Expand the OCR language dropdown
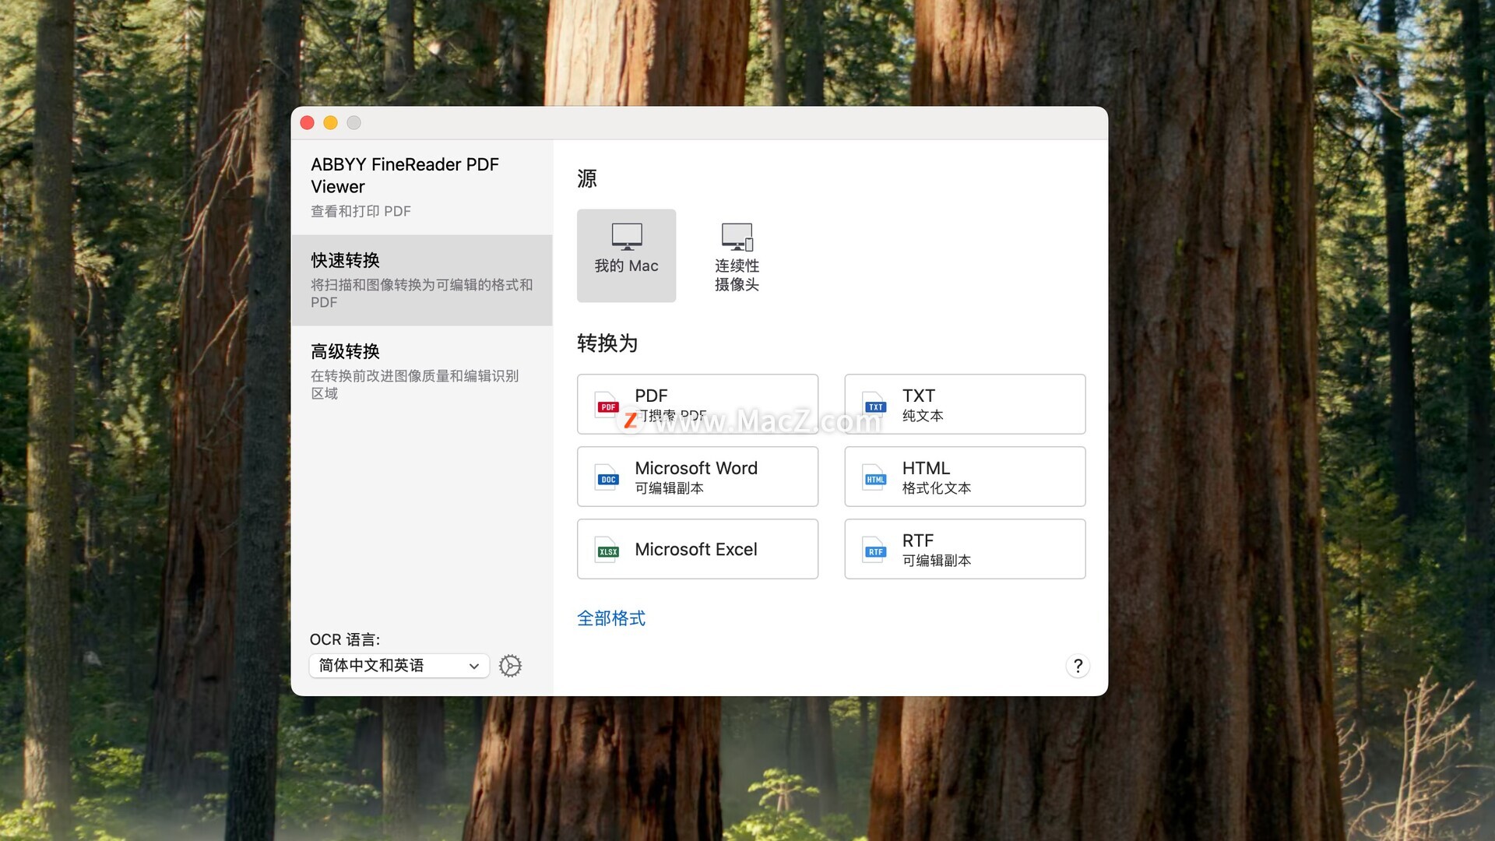1495x841 pixels. 399,666
